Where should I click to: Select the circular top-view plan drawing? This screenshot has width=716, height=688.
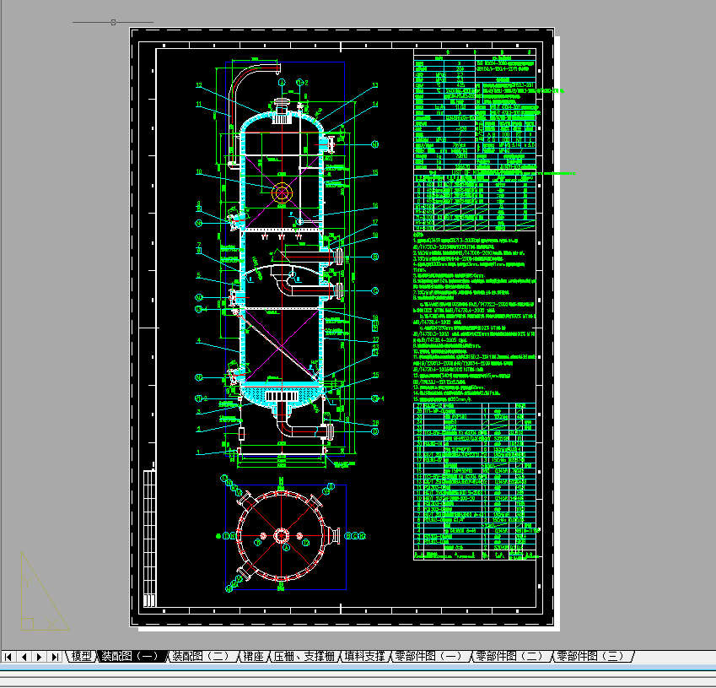(281, 537)
